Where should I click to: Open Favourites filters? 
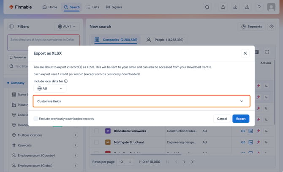tap(18, 57)
